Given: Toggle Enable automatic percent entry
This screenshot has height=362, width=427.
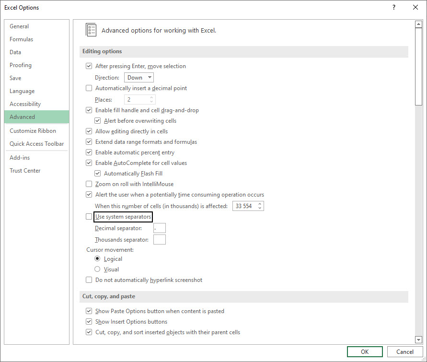Looking at the screenshot, I should click(x=89, y=152).
